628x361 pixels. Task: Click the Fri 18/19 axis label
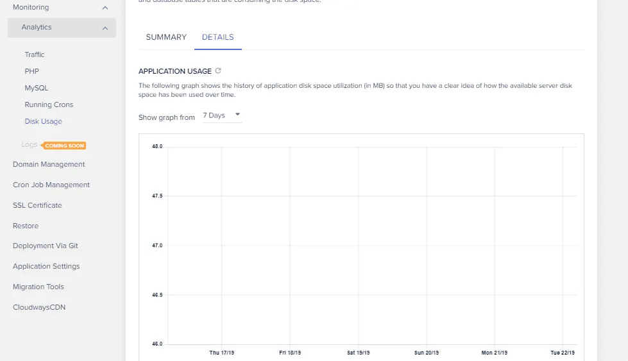click(x=290, y=353)
